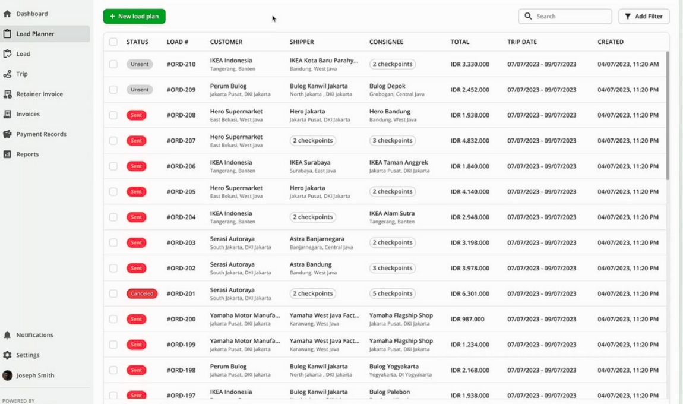Viewport: 683px width, 404px height.
Task: Expand 5 checkpoints on #ORD-201
Action: [x=392, y=293]
